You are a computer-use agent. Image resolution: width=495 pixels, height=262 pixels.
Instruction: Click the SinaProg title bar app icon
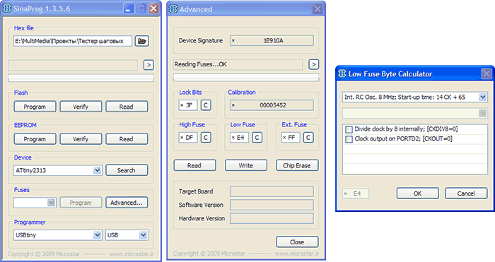(7, 8)
